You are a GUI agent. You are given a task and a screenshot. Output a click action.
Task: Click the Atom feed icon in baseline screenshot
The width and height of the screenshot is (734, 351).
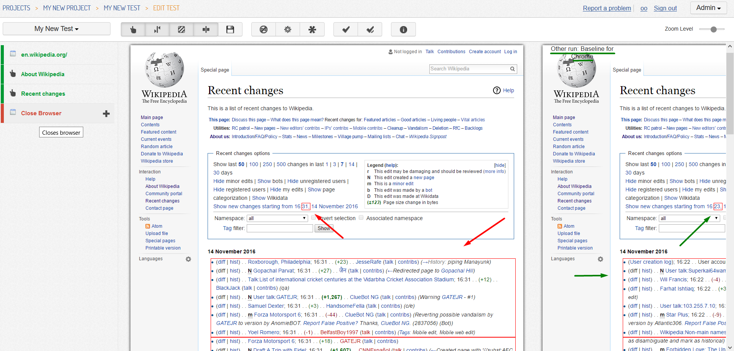(560, 226)
